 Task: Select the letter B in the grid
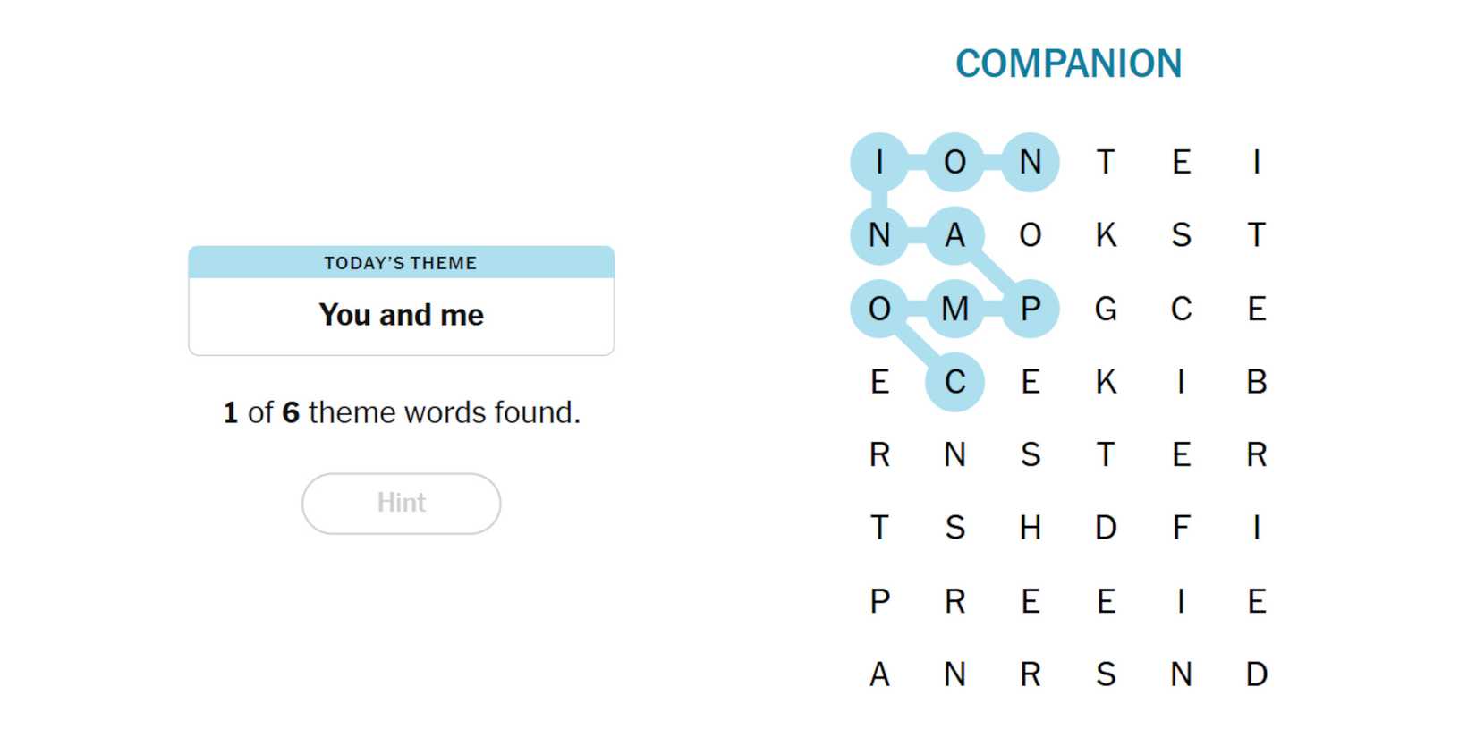pos(1256,382)
